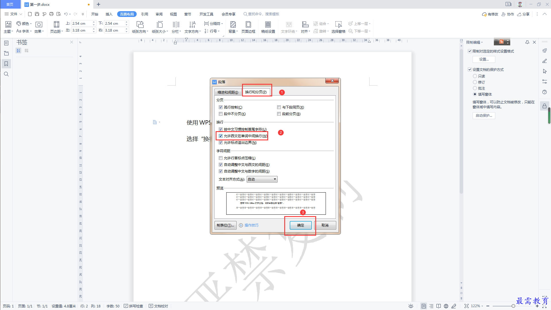Select the 只读 radio button

[x=475, y=76]
